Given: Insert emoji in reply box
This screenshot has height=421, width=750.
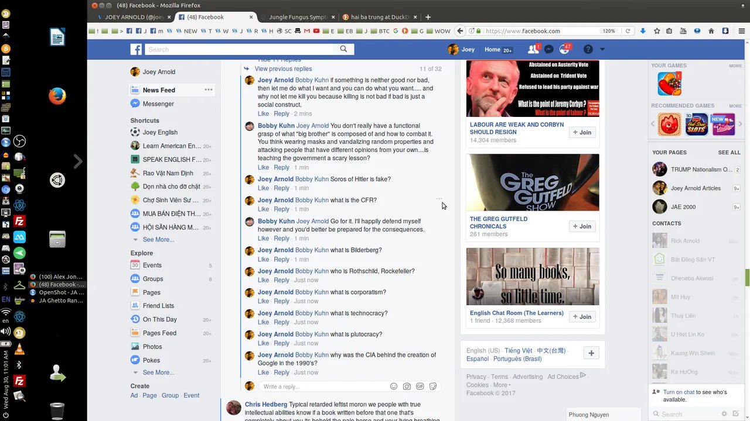Looking at the screenshot, I should 393,386.
